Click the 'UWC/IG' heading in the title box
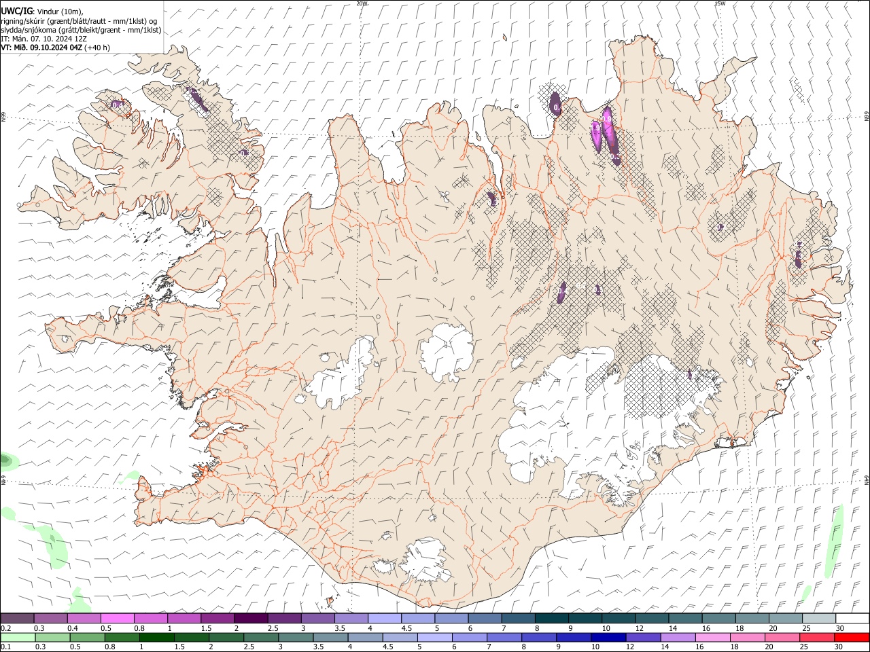This screenshot has height=652, width=870. (16, 10)
